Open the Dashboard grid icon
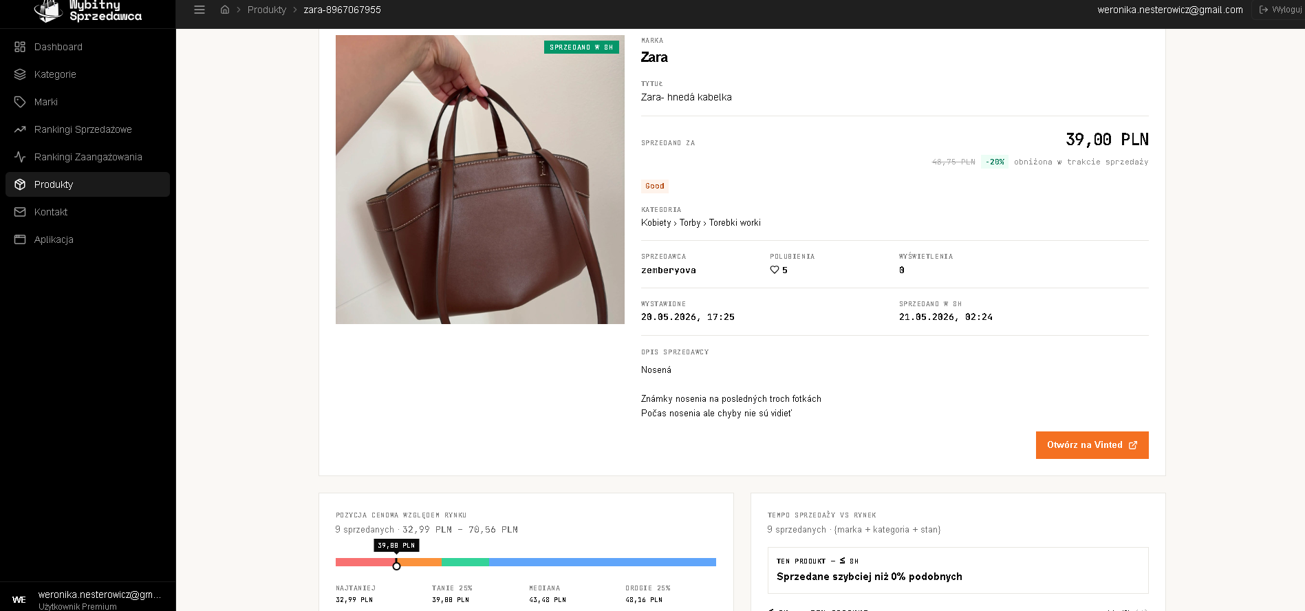 click(20, 47)
